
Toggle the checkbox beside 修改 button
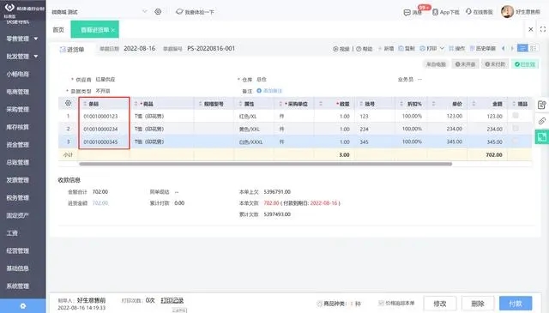point(381,303)
